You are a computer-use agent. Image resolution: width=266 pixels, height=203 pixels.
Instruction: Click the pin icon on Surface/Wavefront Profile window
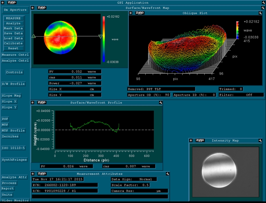click(x=160, y=102)
